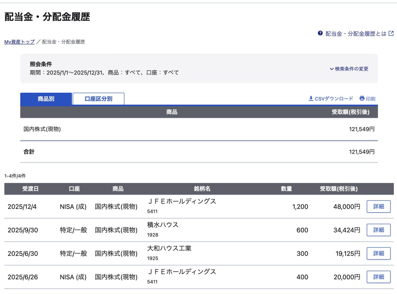Open the 配当金・分配金履歴とは help link
This screenshot has height=294, width=397.
(356, 33)
